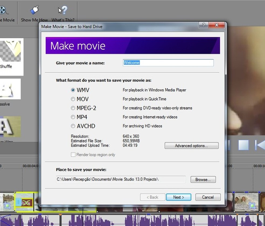
Task: Click Browse to change save location
Action: 203,179
